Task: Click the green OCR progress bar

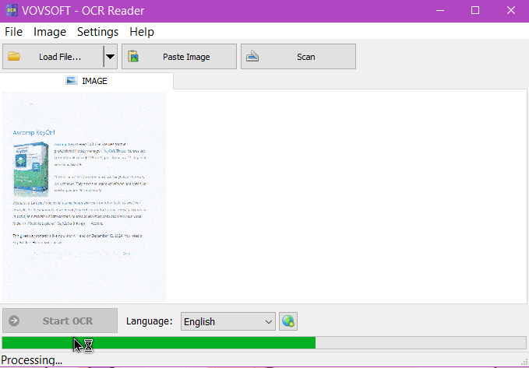Action: (x=264, y=343)
